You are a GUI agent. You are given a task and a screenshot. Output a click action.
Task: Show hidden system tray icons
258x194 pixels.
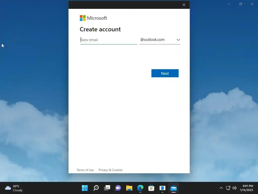pyautogui.click(x=221, y=188)
